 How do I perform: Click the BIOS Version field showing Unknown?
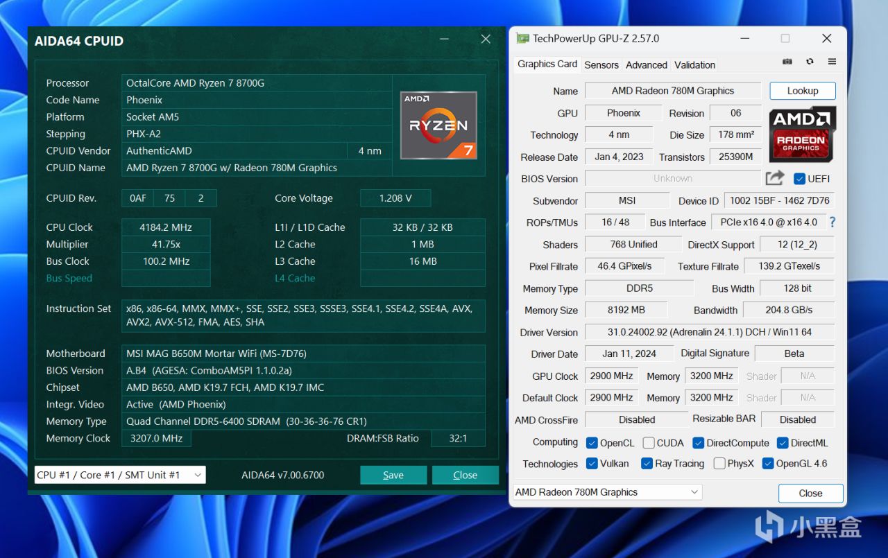[673, 178]
